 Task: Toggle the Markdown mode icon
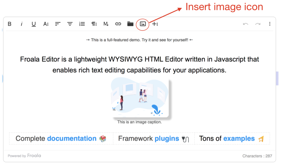pos(106,24)
